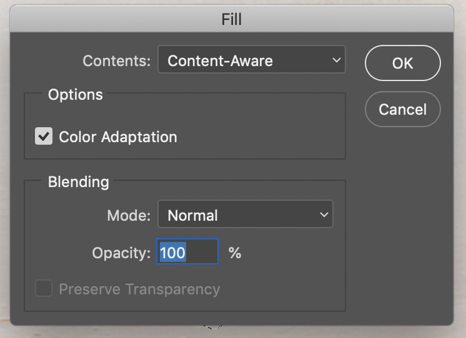Click the Blending group heading

point(79,182)
